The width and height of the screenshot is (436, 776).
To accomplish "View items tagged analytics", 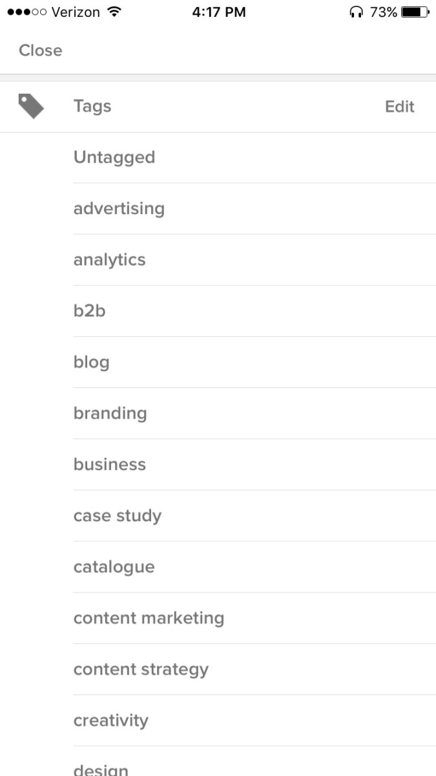I will click(x=110, y=259).
